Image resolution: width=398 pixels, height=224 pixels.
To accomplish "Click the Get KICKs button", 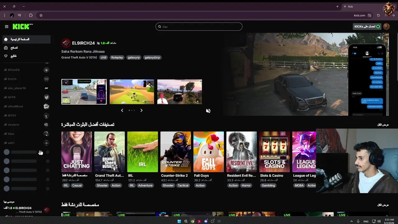I will tap(367, 26).
